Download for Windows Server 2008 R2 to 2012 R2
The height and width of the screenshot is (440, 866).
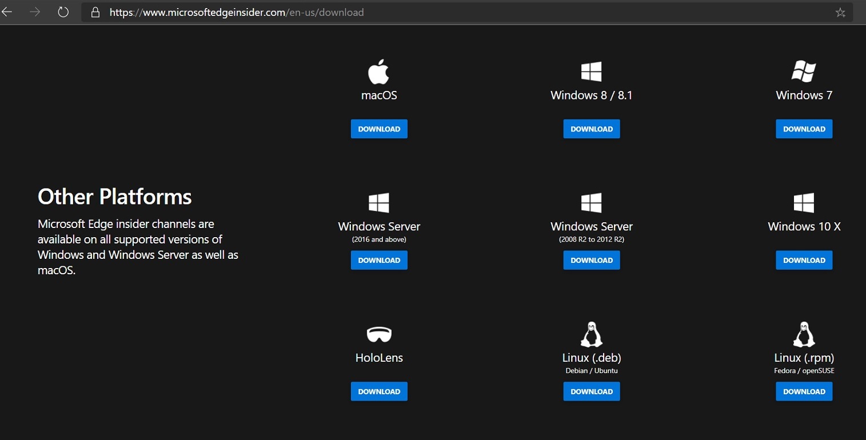point(592,260)
